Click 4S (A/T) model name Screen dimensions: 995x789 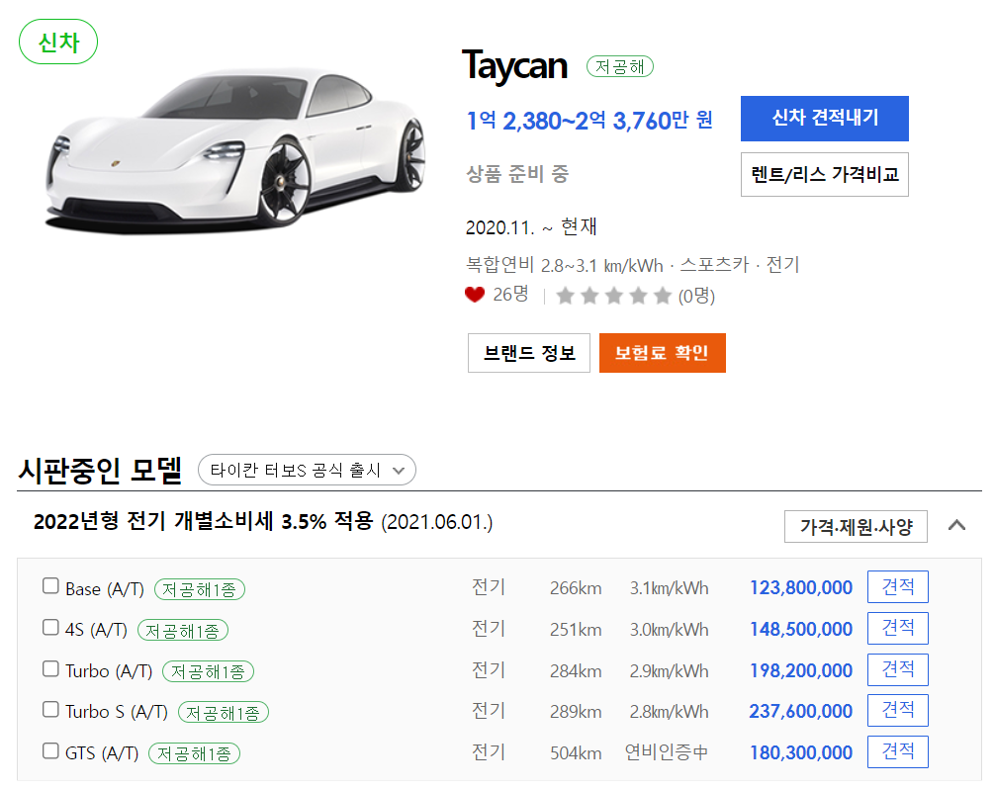pos(97,630)
